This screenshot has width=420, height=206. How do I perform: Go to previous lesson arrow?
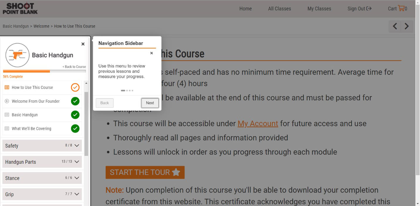tap(395, 26)
